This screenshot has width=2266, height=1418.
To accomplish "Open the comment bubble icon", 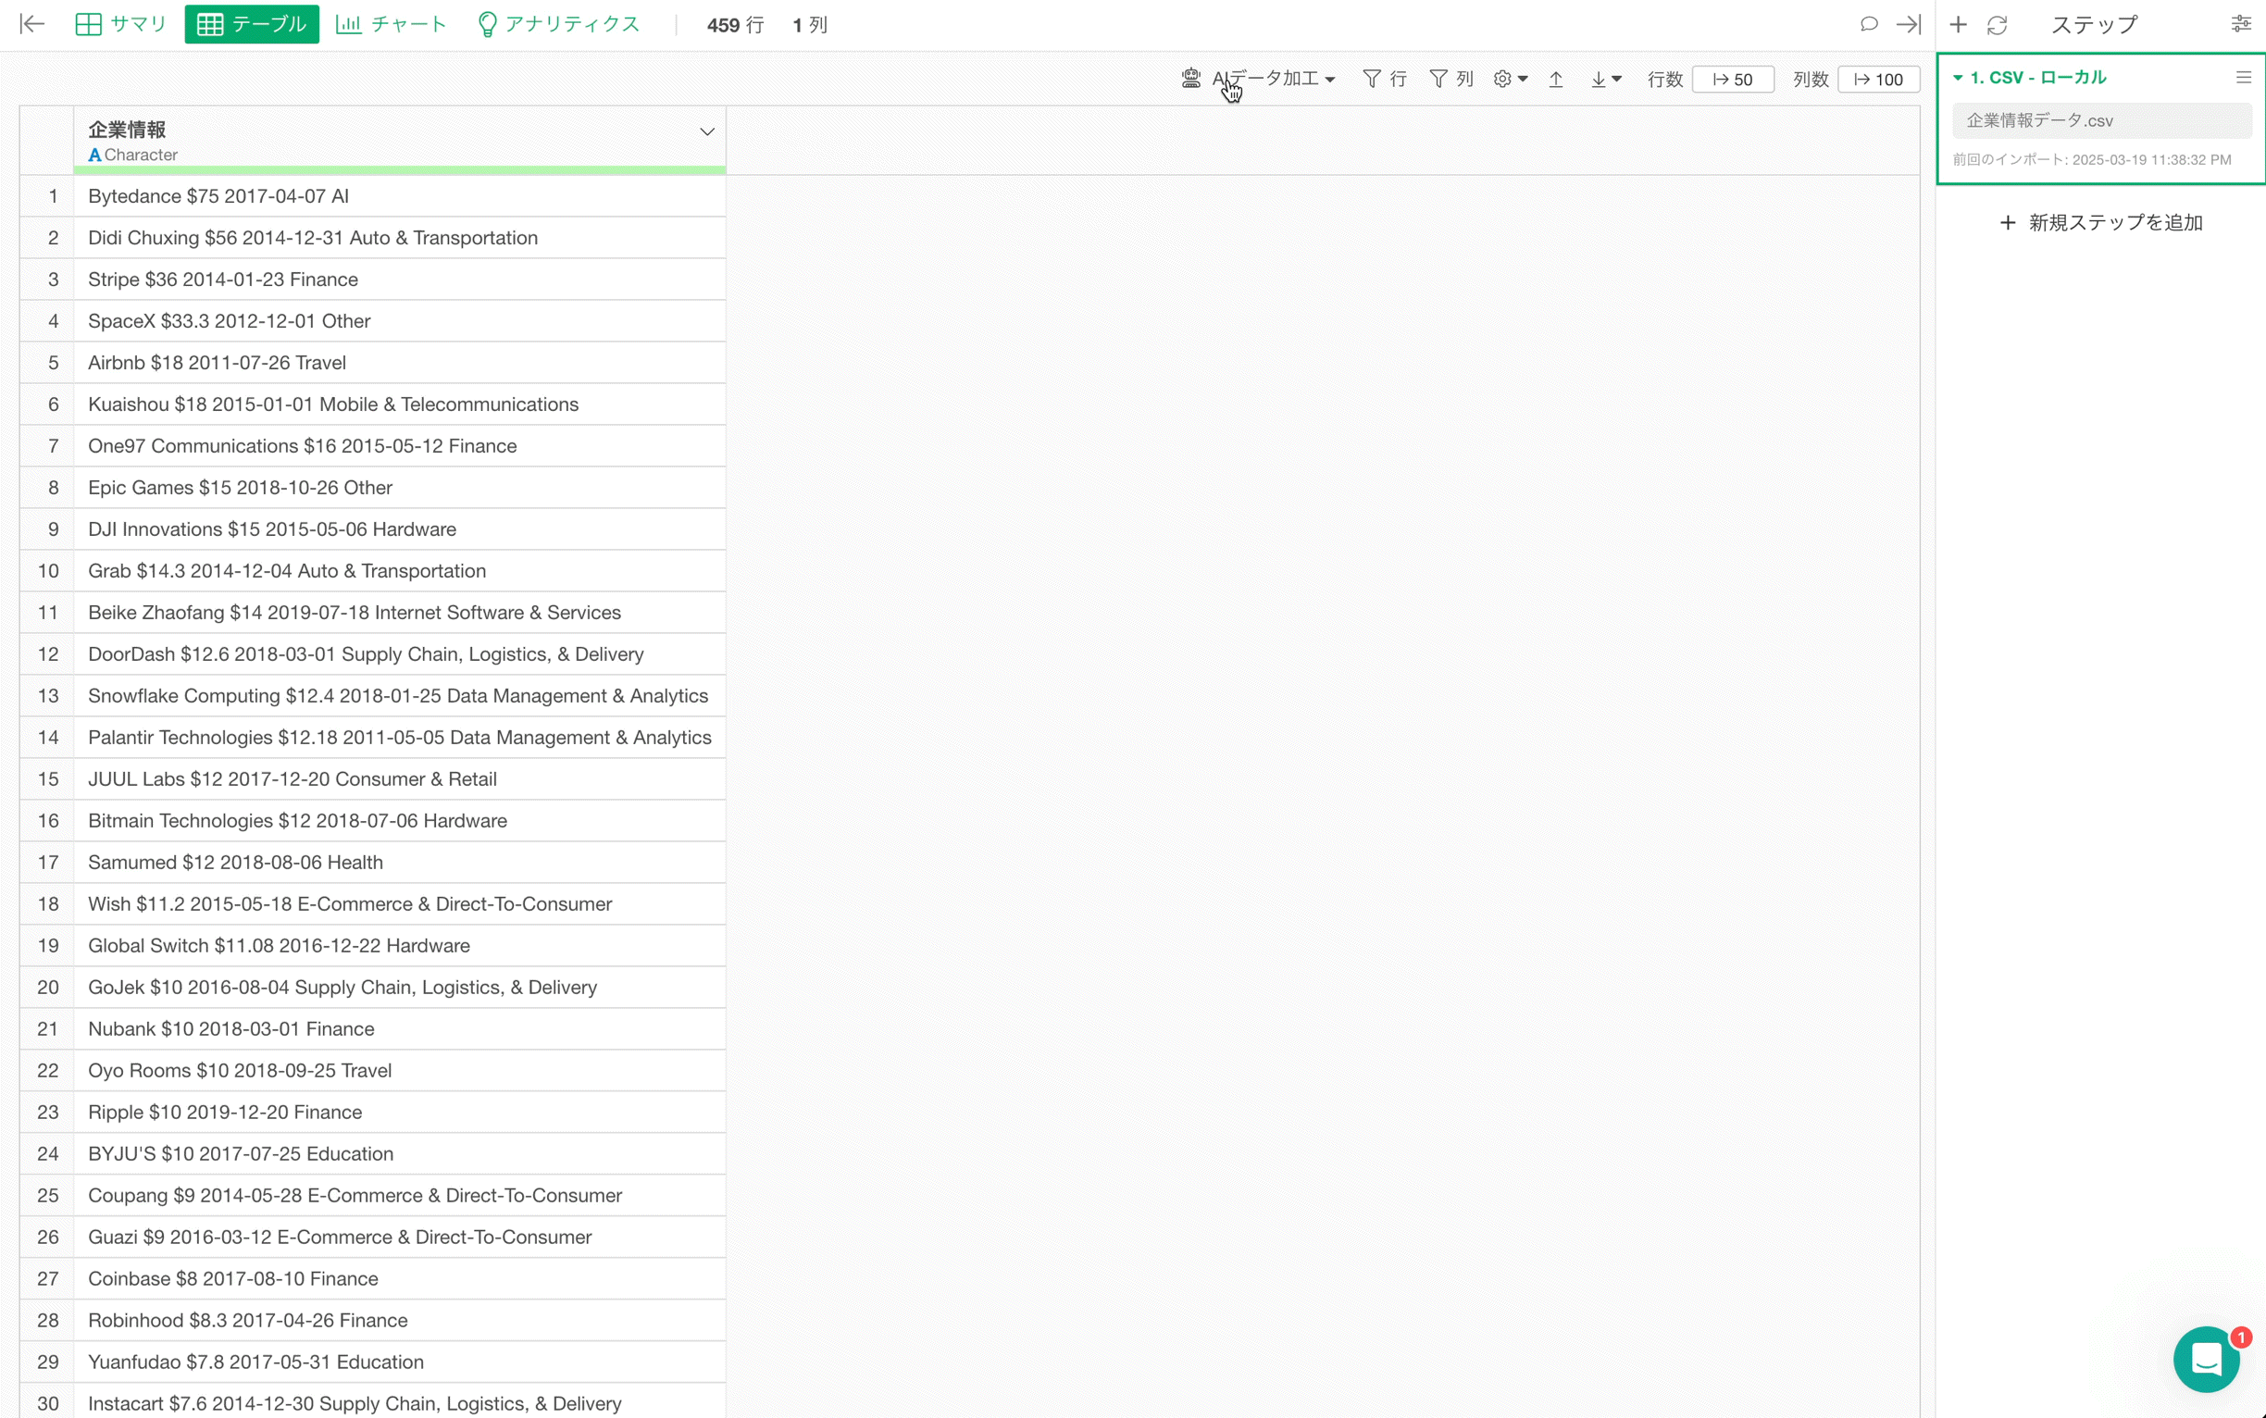I will 1868,24.
